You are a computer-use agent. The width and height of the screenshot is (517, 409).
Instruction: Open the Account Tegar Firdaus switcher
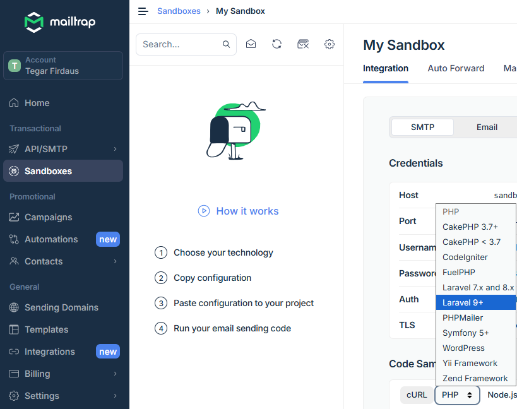(63, 66)
